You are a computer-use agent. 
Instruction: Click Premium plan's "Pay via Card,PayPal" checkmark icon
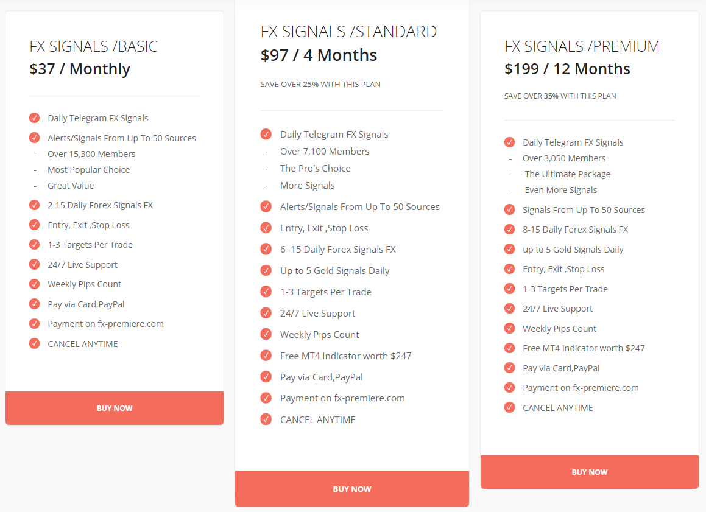coord(510,368)
